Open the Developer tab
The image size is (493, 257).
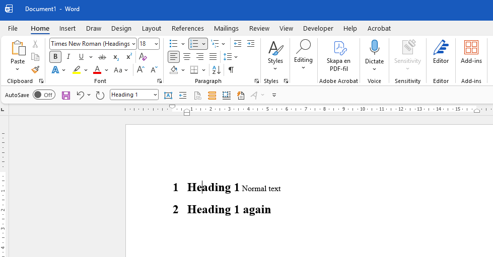(x=318, y=29)
